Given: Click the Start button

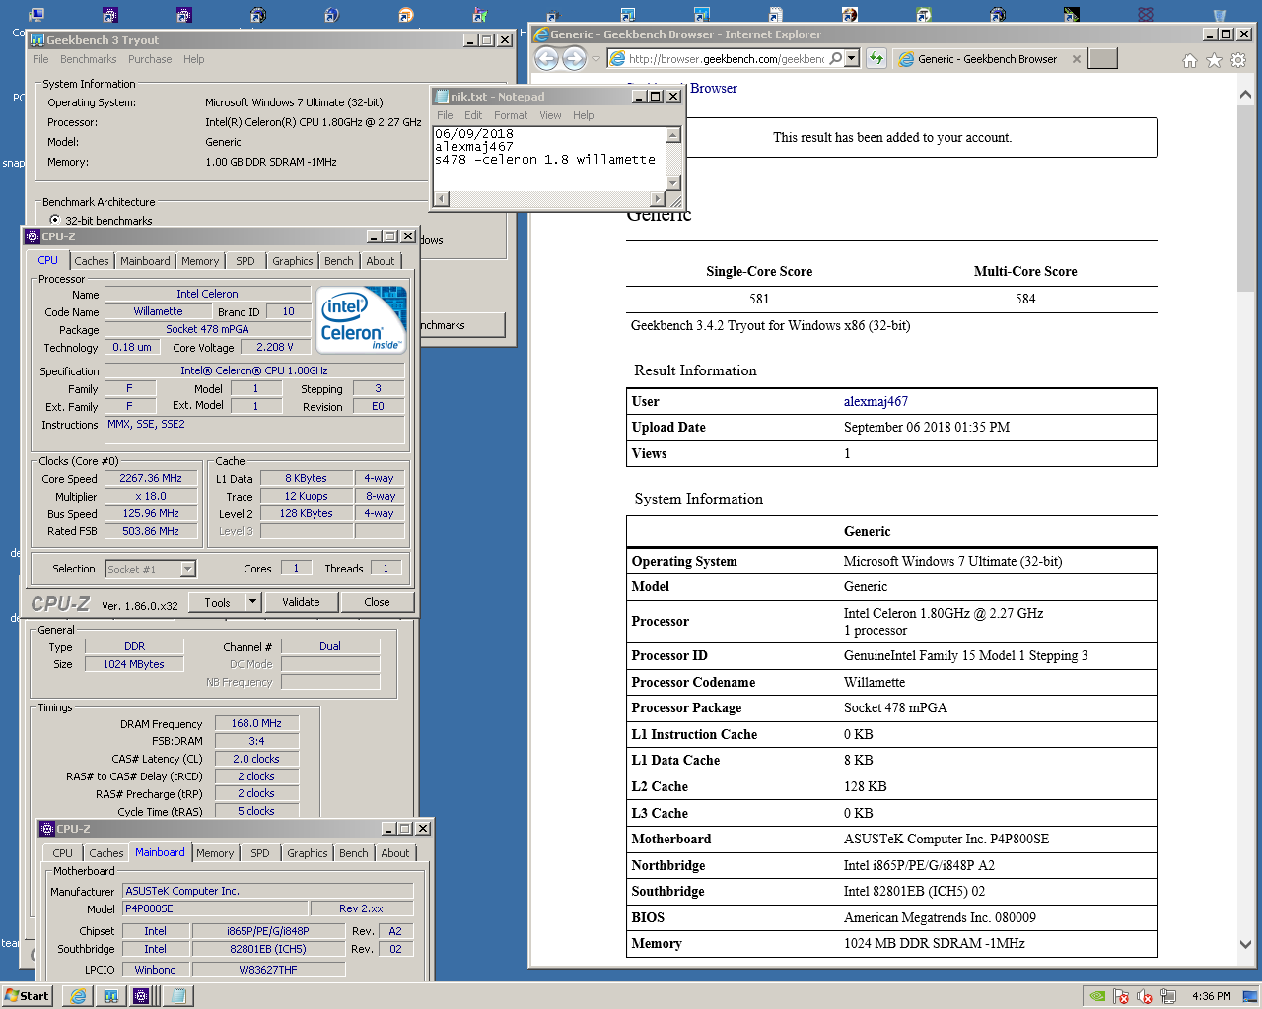Looking at the screenshot, I should pyautogui.click(x=27, y=996).
